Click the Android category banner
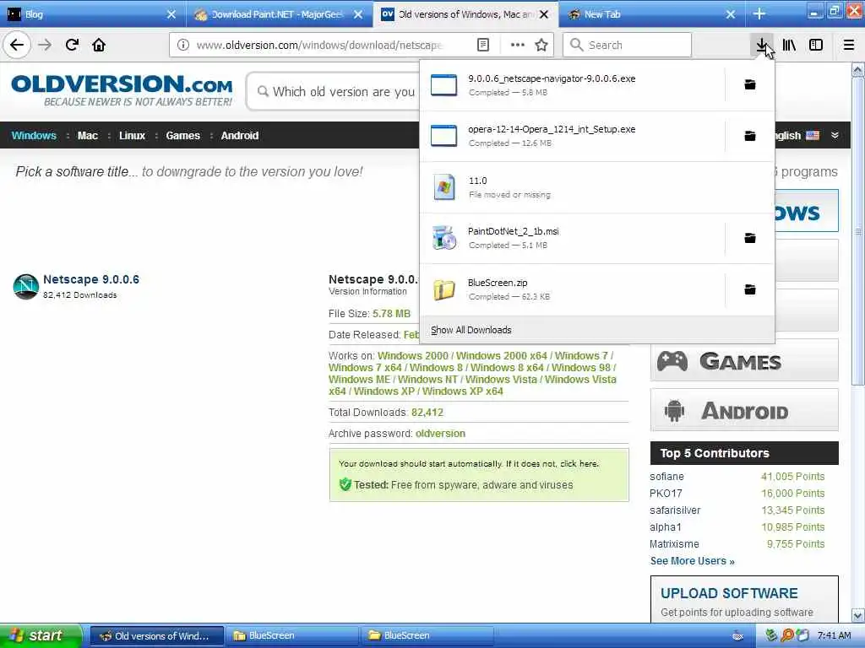The width and height of the screenshot is (865, 648). tap(744, 410)
